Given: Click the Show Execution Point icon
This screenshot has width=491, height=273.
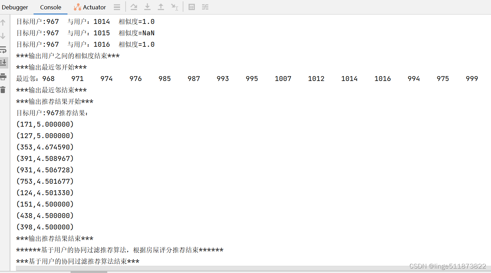Looking at the screenshot, I should tap(117, 7).
